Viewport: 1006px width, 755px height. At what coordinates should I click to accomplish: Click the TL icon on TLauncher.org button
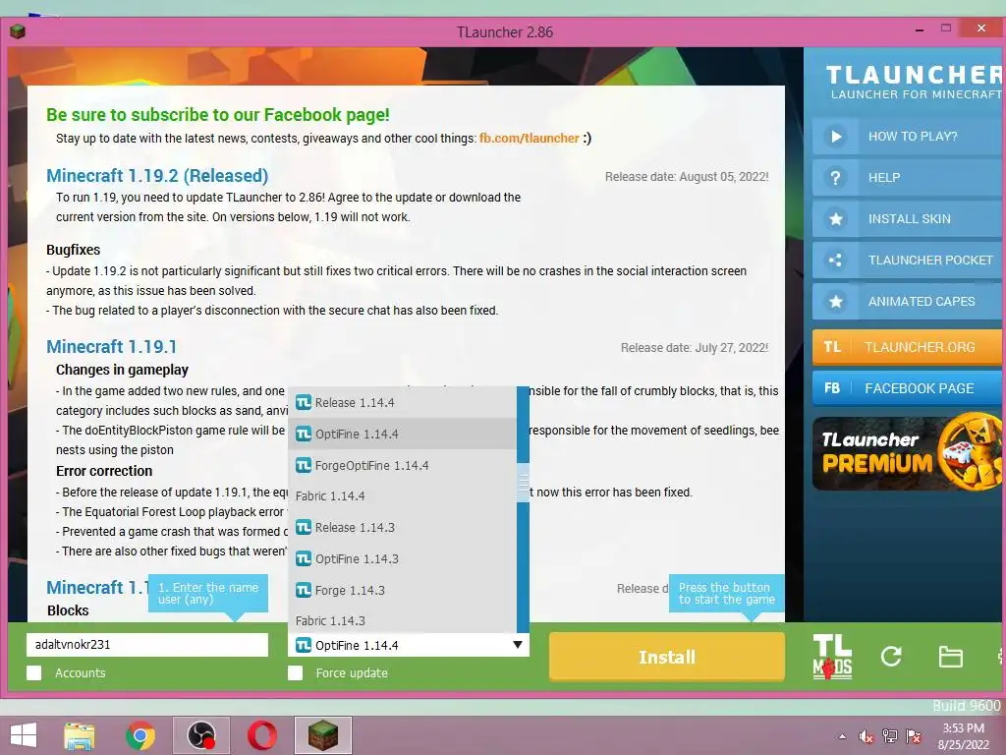(832, 347)
